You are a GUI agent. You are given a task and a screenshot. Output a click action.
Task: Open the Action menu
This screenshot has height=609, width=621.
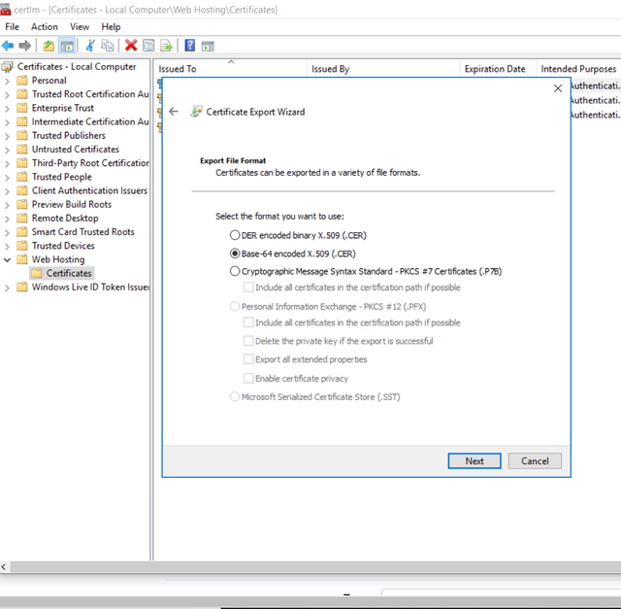pos(45,26)
